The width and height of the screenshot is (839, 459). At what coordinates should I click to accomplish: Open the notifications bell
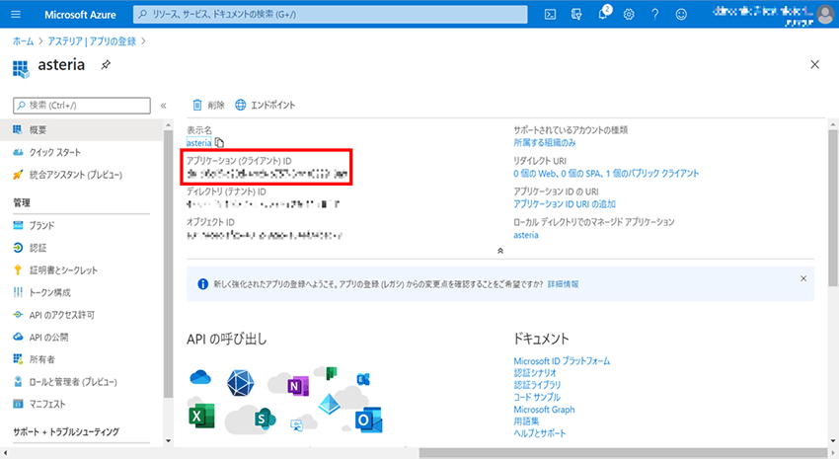603,13
